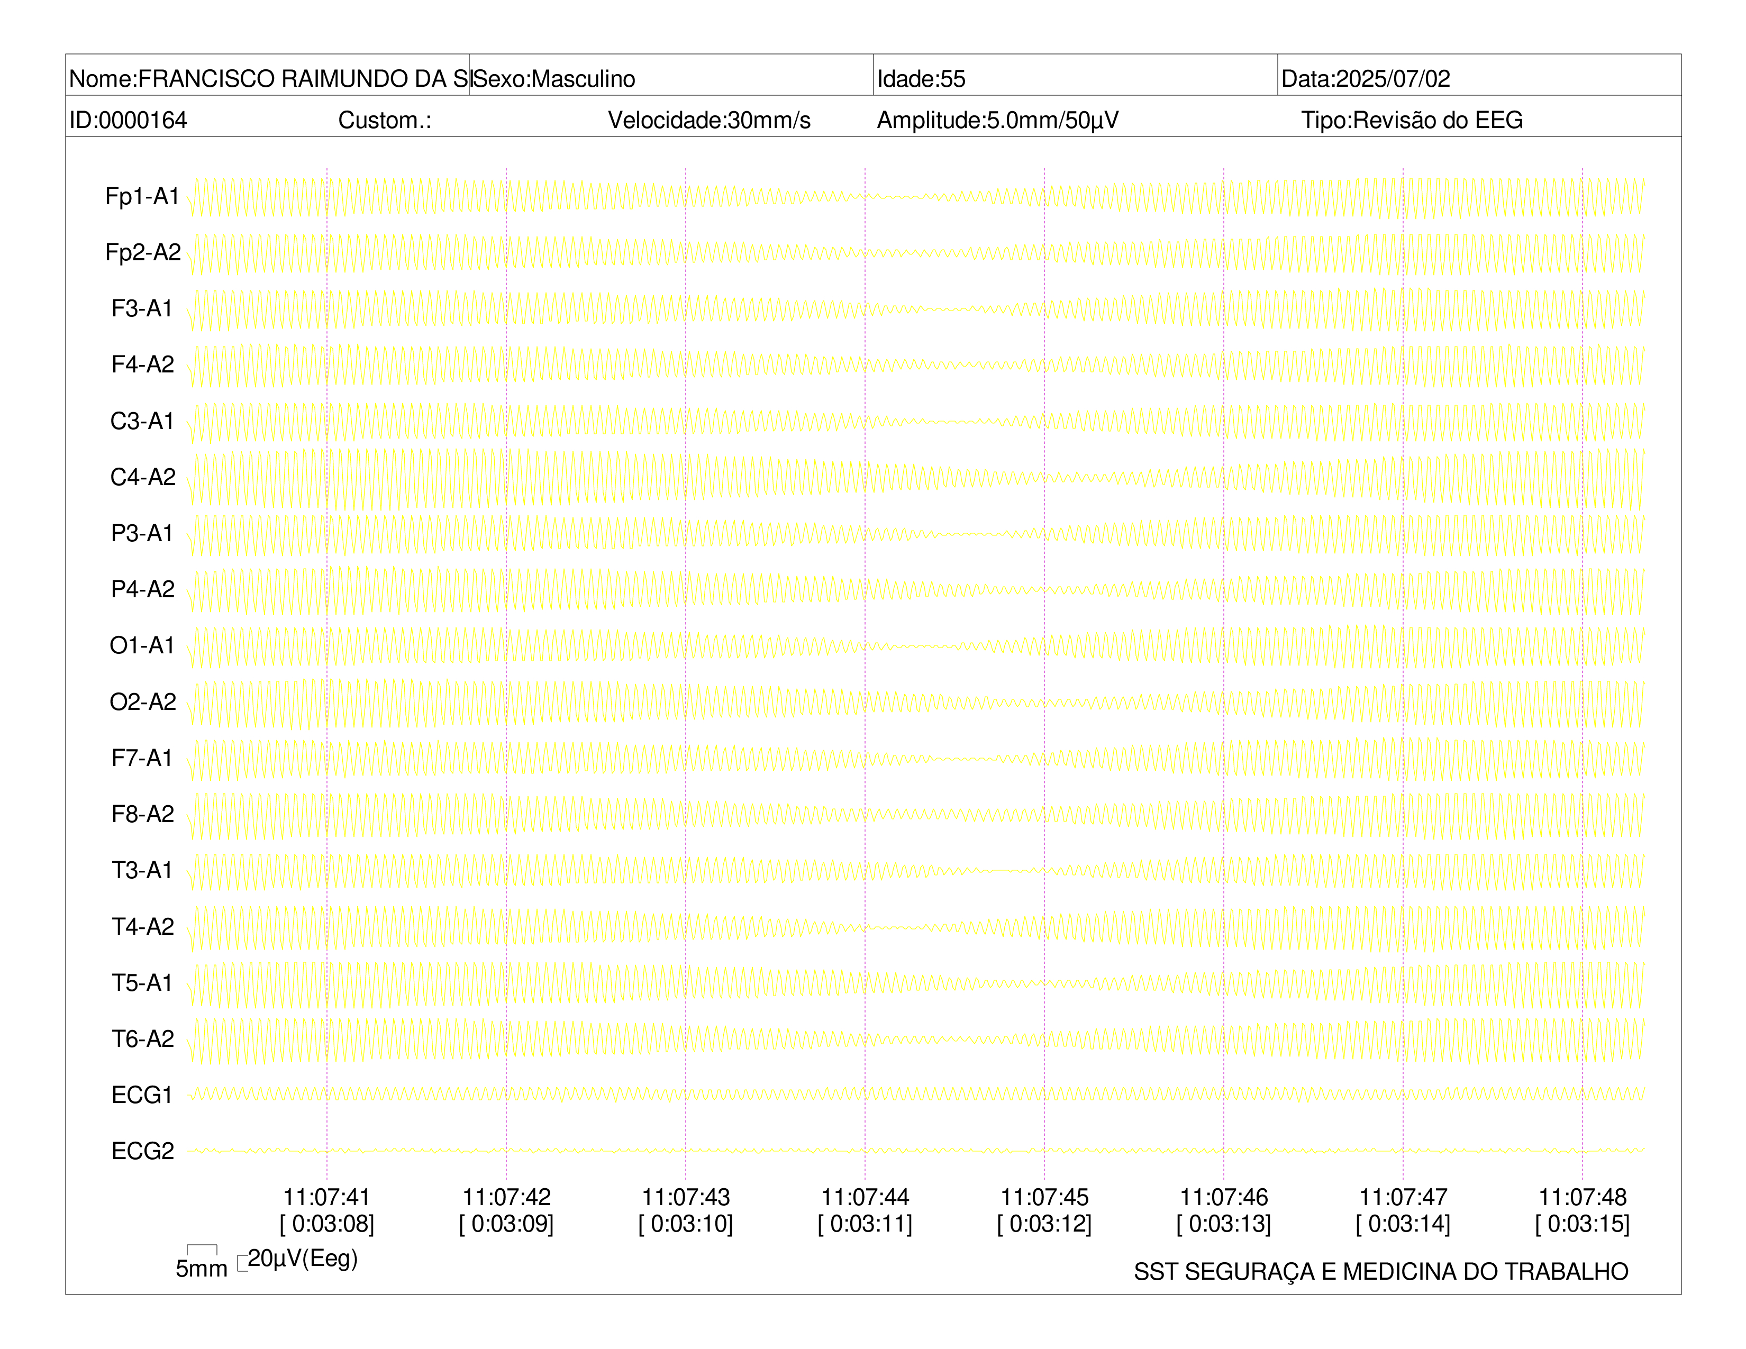Click the 11:07:46 time marker label
Screen dimensions: 1746x1349
1224,1197
